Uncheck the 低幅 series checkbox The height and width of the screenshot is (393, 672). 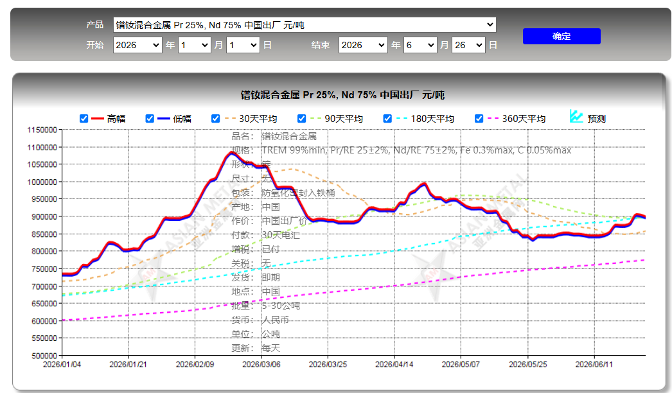pyautogui.click(x=150, y=119)
